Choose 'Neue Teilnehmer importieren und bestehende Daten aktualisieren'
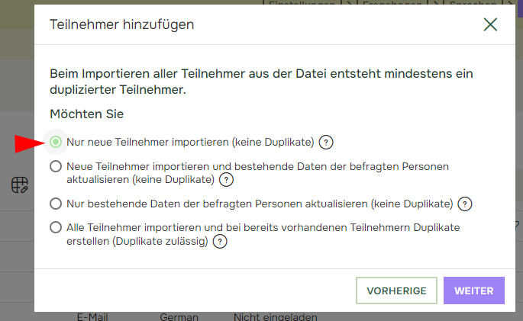This screenshot has width=523, height=321. point(56,166)
